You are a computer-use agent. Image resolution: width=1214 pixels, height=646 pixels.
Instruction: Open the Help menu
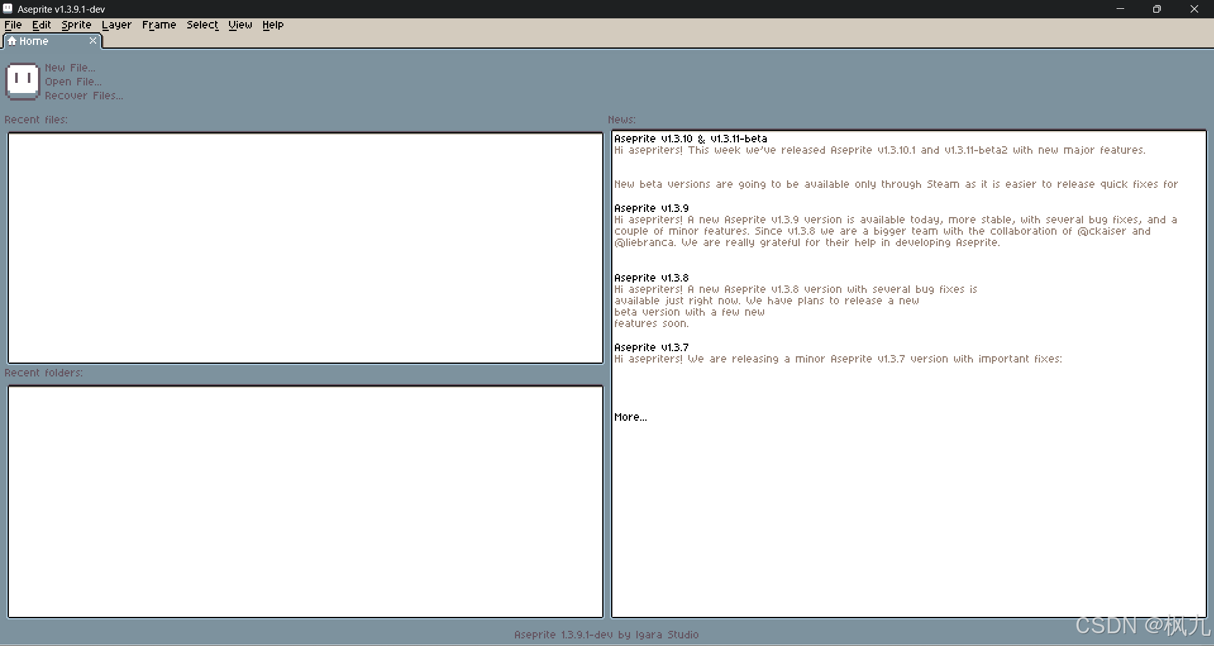click(x=273, y=25)
